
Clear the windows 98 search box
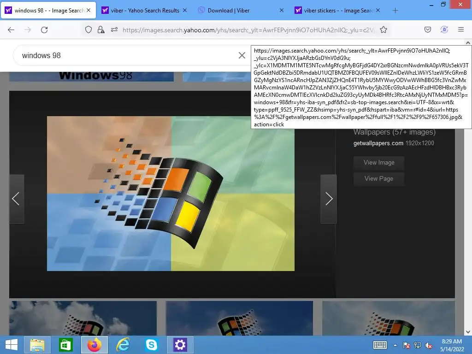242,55
